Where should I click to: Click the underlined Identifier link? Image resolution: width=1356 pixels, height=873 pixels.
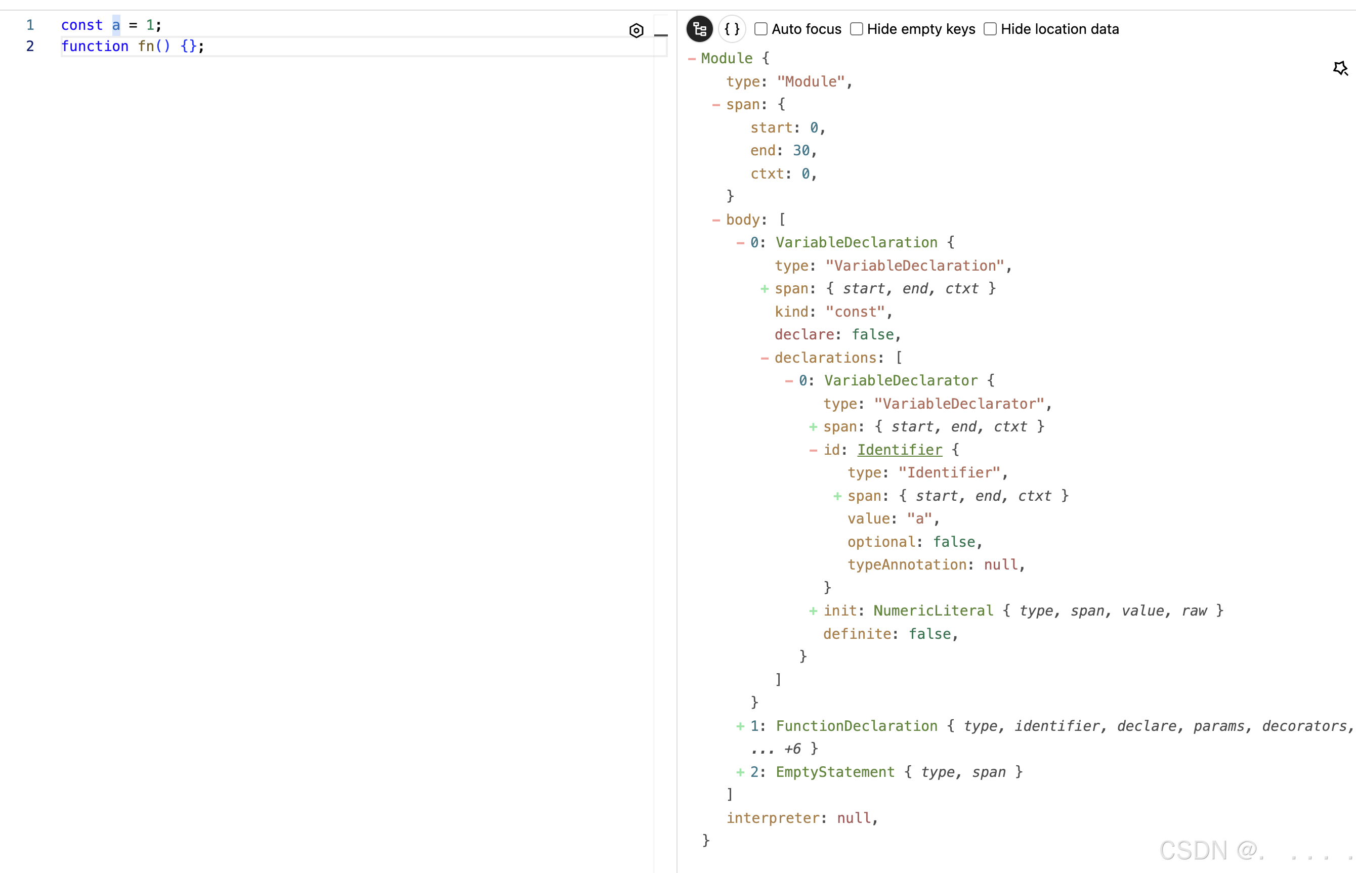pyautogui.click(x=900, y=450)
